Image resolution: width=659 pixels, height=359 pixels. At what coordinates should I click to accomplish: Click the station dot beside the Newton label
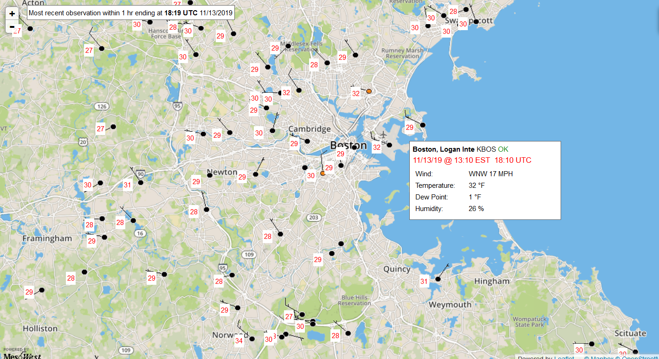click(x=209, y=175)
